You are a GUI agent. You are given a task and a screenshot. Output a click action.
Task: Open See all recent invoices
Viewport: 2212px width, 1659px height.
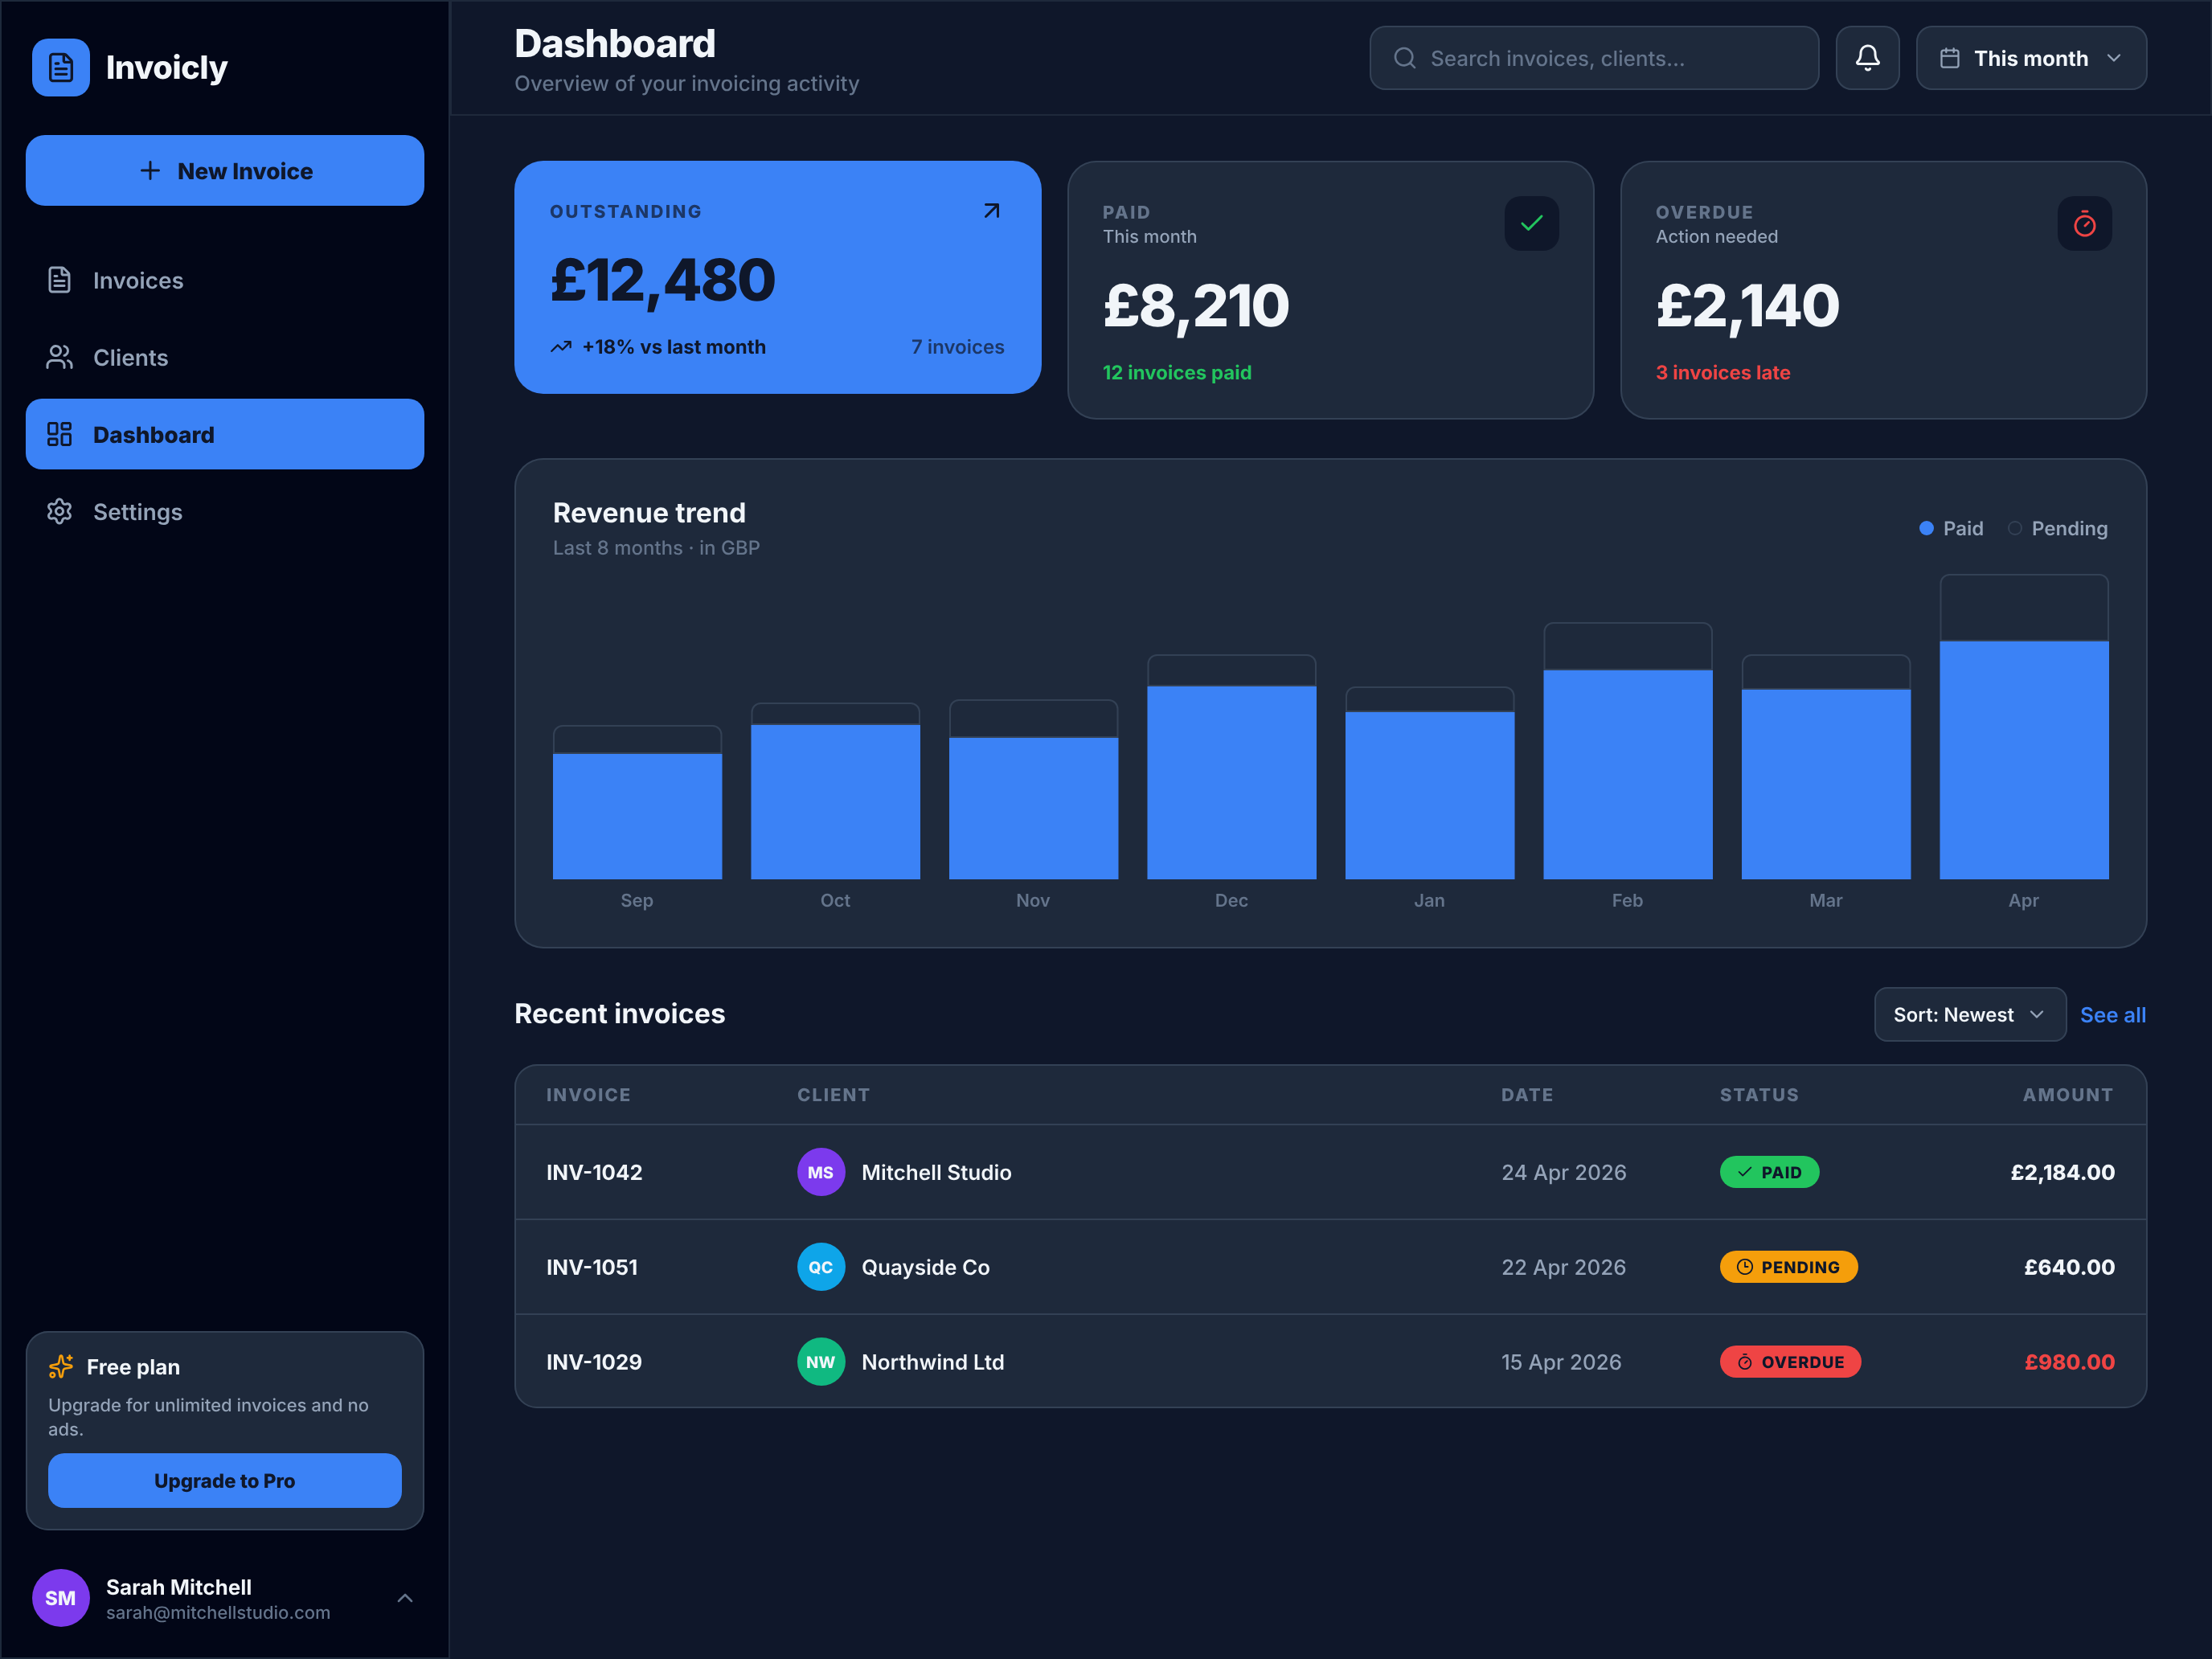click(x=2113, y=1014)
